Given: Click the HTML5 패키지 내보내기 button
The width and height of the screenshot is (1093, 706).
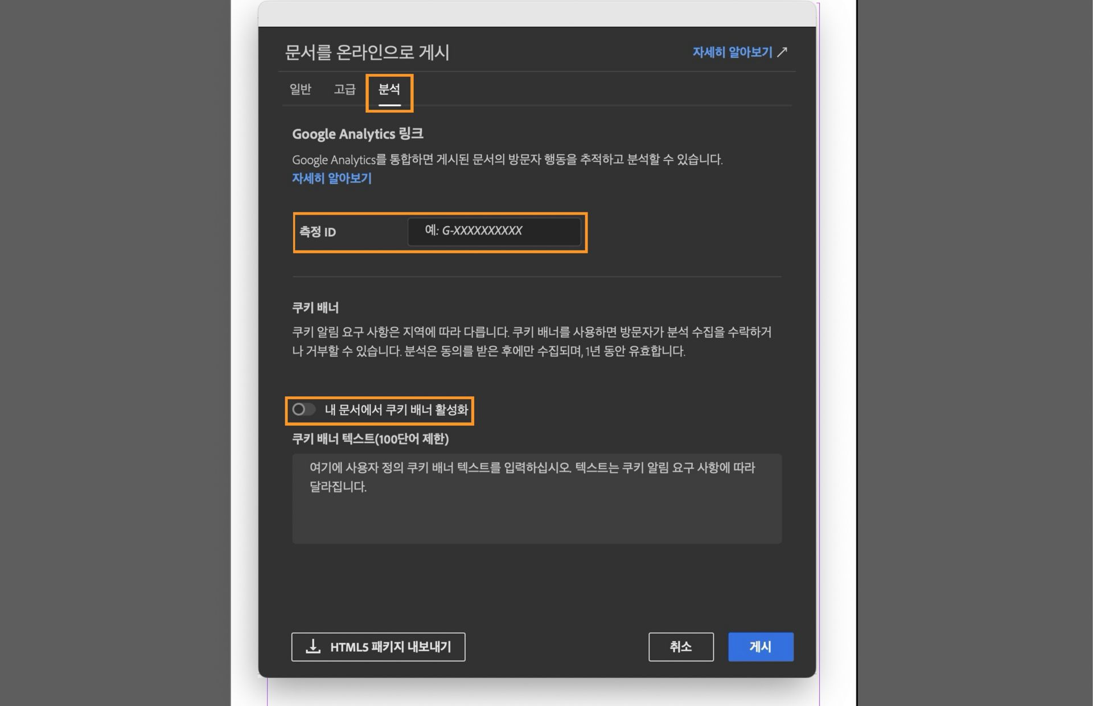Looking at the screenshot, I should pyautogui.click(x=378, y=646).
